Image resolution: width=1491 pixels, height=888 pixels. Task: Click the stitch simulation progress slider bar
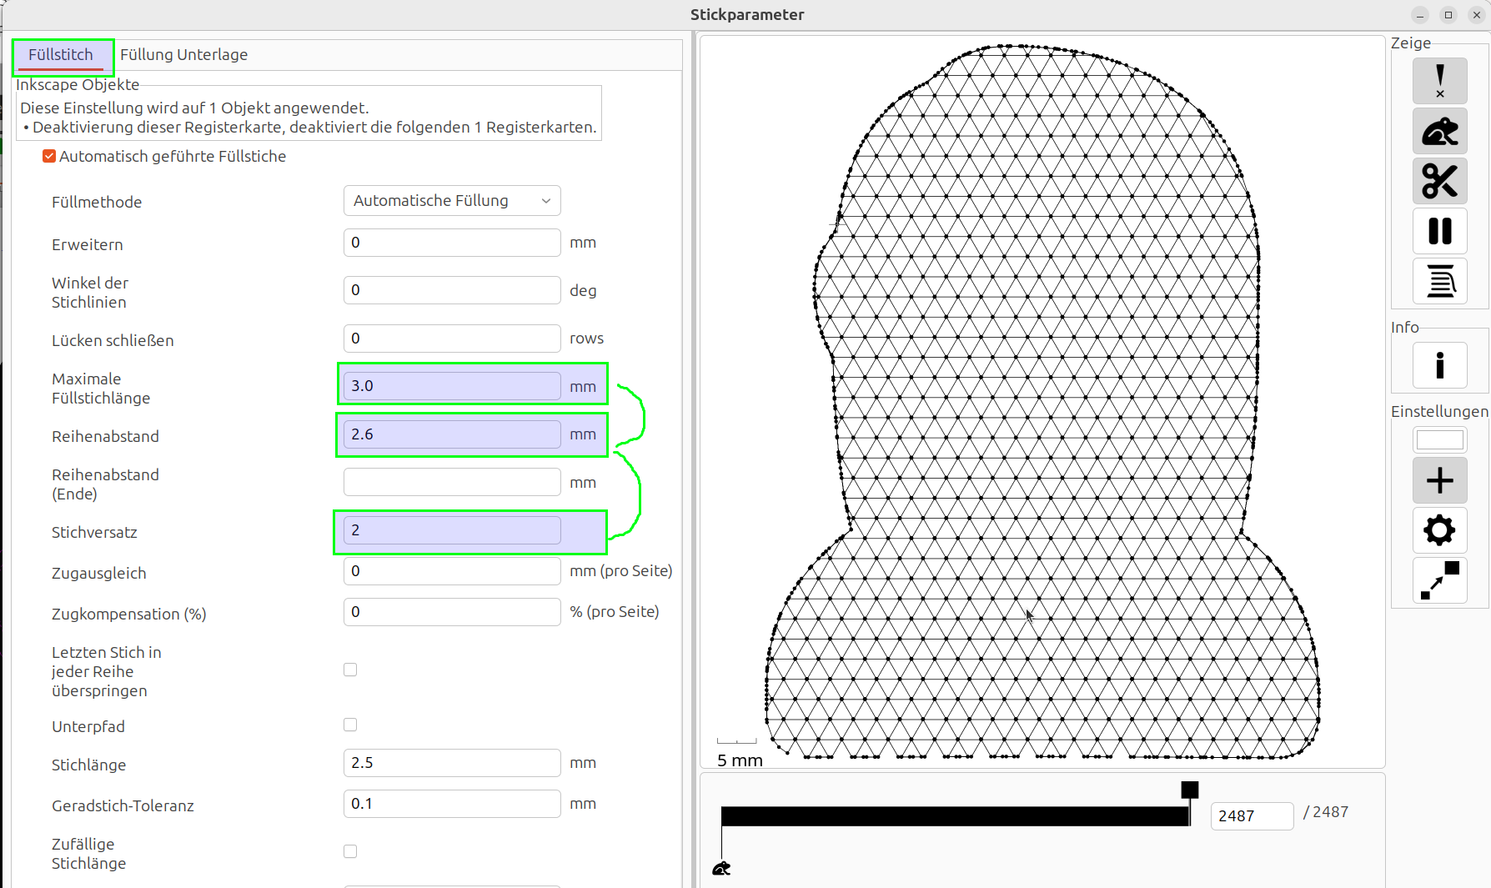[x=955, y=816]
